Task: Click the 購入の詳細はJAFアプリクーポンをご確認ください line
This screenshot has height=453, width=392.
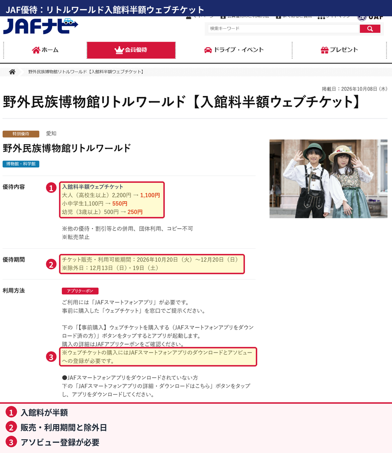Action: pos(123,344)
